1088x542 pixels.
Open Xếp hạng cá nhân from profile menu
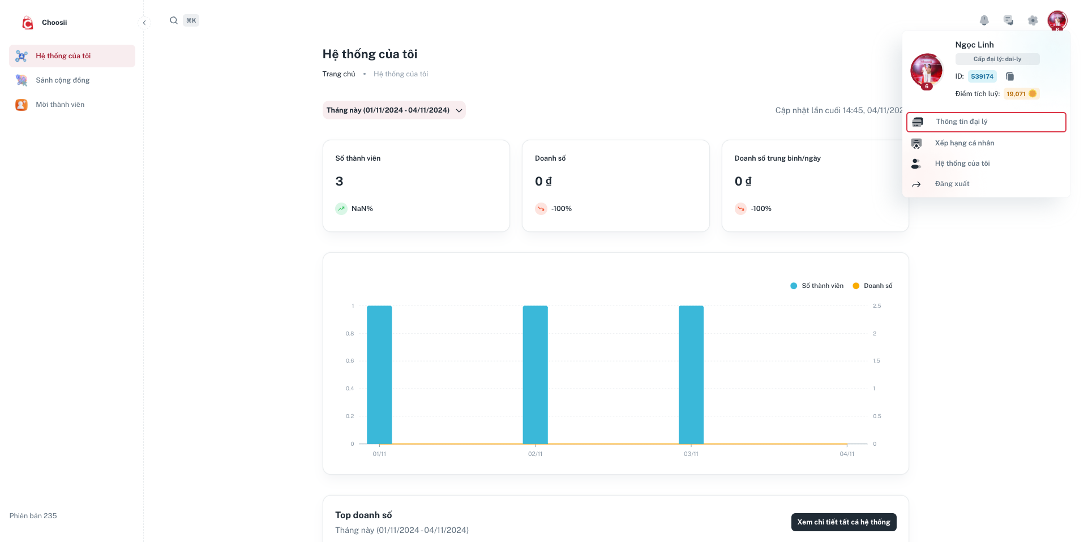[964, 143]
